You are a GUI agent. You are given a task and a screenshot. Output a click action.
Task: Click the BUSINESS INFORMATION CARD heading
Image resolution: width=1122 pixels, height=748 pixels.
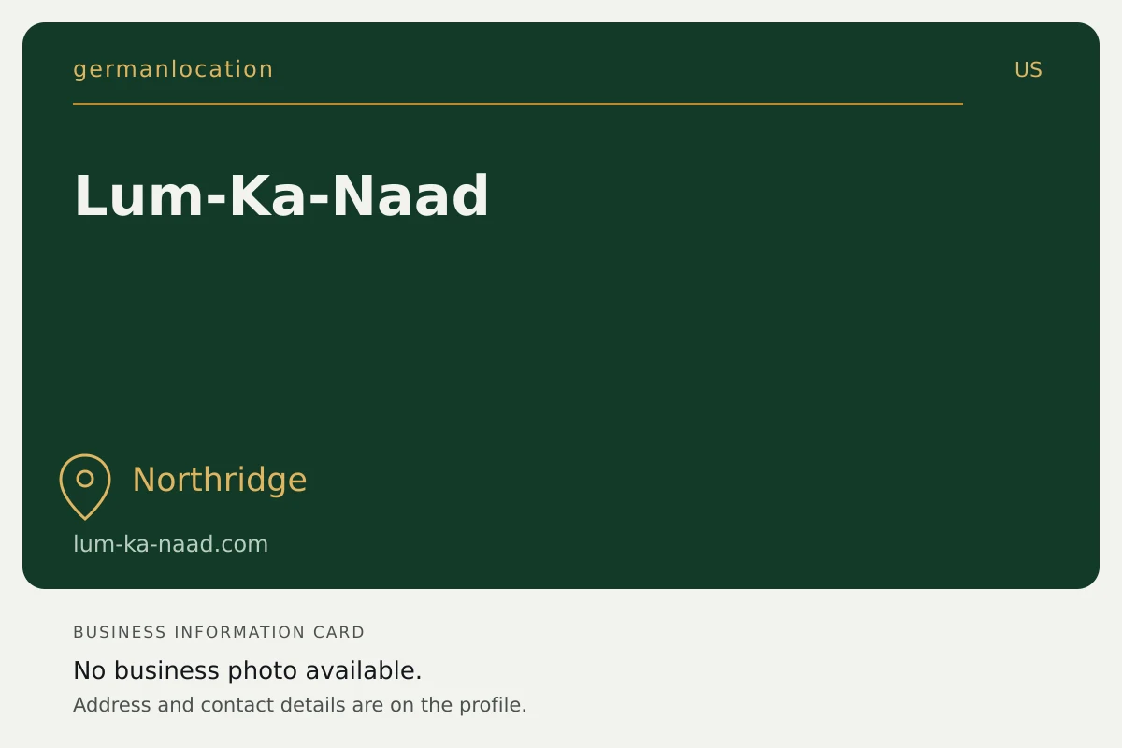[x=219, y=632]
